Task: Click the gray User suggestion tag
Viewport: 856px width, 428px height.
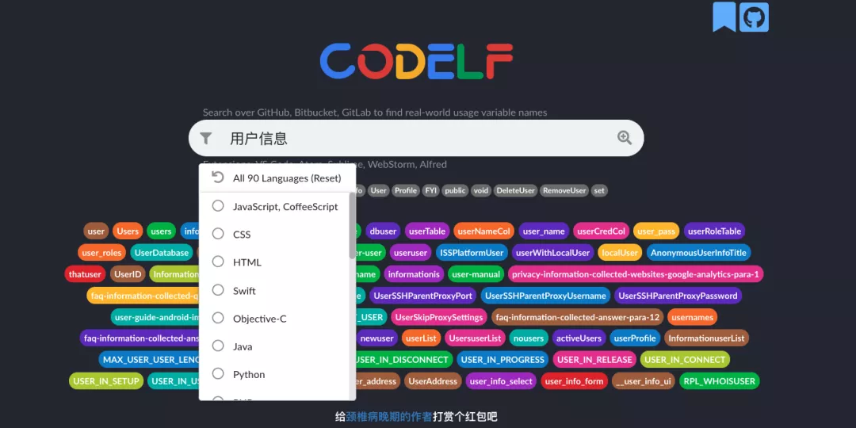Action: (x=378, y=190)
